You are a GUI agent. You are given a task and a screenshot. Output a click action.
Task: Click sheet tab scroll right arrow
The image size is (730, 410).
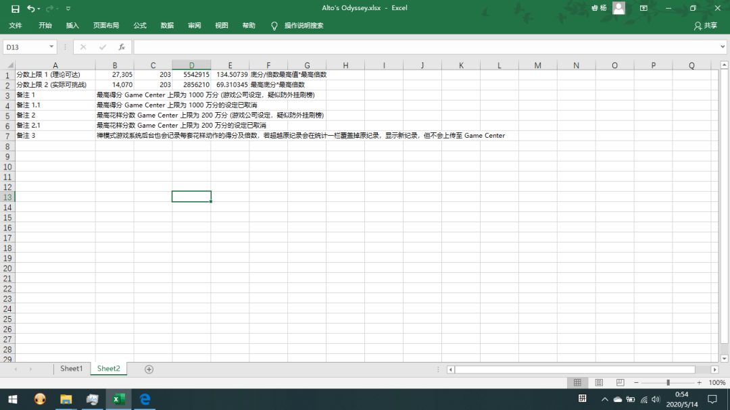point(30,369)
